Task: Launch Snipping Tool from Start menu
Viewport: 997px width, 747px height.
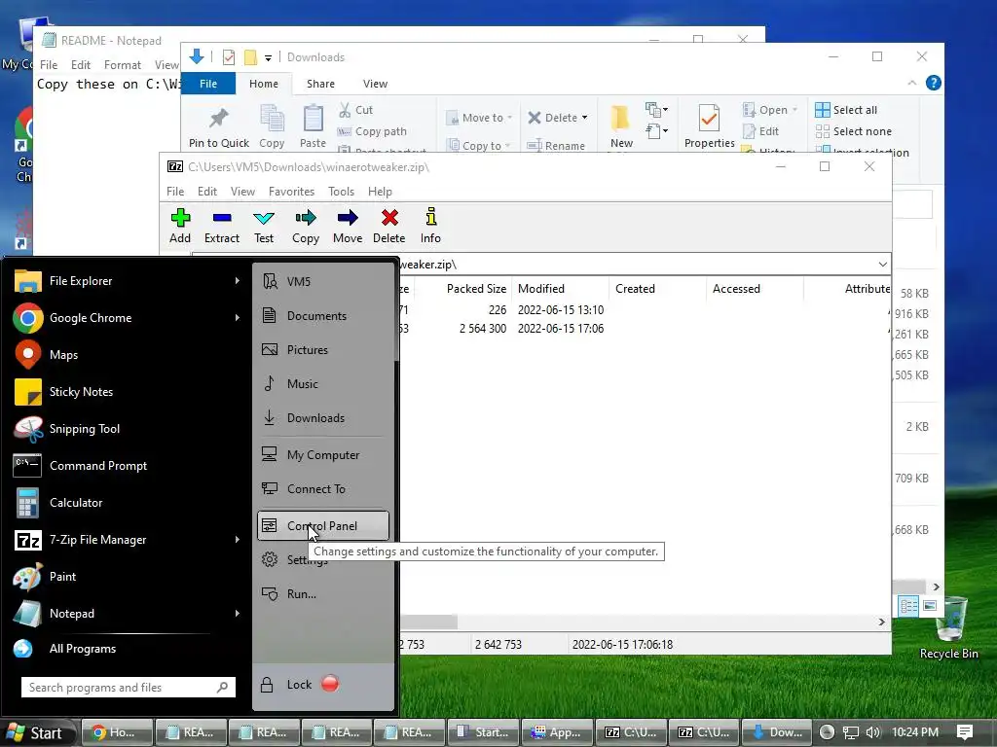Action: pos(128,429)
